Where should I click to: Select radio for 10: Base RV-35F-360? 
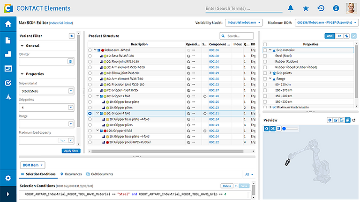90,56
